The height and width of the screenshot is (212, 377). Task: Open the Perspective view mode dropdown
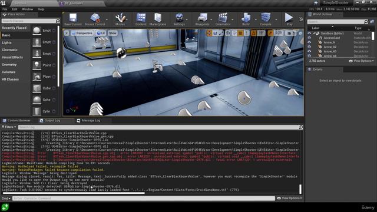click(x=82, y=33)
